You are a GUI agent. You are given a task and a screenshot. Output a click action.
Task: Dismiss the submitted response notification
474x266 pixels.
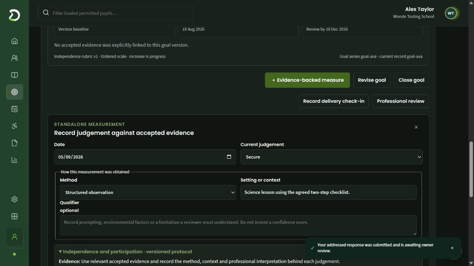452,248
